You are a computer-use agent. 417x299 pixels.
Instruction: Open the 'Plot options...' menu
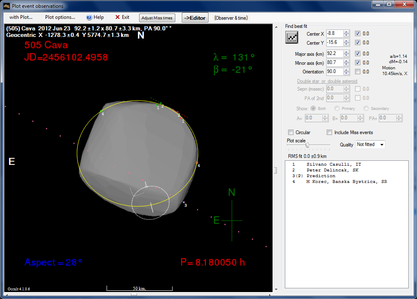60,17
